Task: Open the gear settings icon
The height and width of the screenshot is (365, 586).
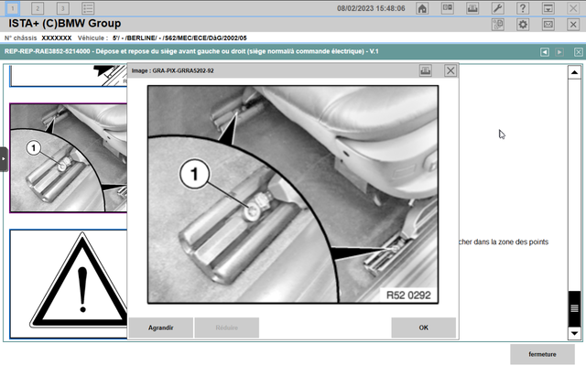Action: pos(523,25)
